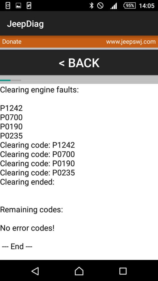This screenshot has height=281, width=158.
Task: Open the leftmost notification icon
Action: point(8,5)
